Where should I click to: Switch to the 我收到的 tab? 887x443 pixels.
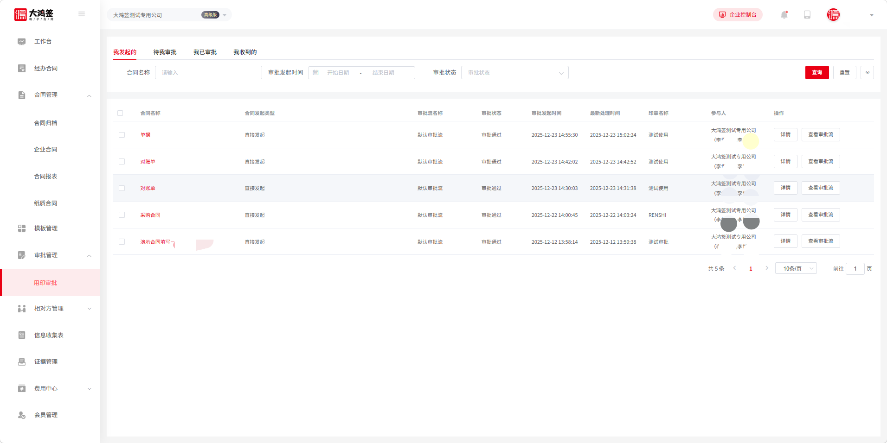point(245,52)
